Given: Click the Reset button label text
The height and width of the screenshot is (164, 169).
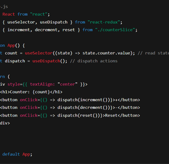Looking at the screenshot, I should pyautogui.click(x=111, y=115).
